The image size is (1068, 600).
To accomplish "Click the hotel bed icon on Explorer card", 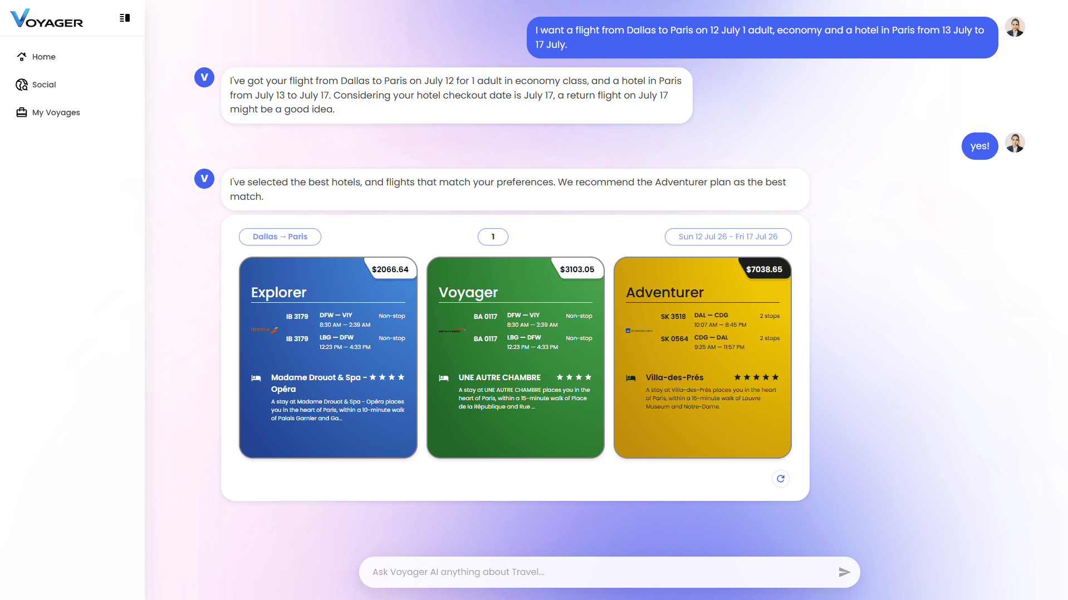I will pos(256,378).
